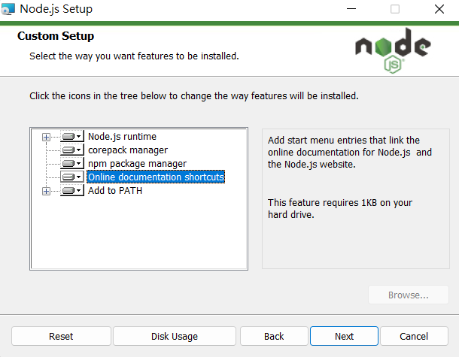
Task: Click the Custom Setup heading
Action: pos(56,36)
